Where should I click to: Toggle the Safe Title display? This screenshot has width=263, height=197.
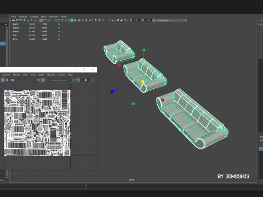[x=62, y=20]
